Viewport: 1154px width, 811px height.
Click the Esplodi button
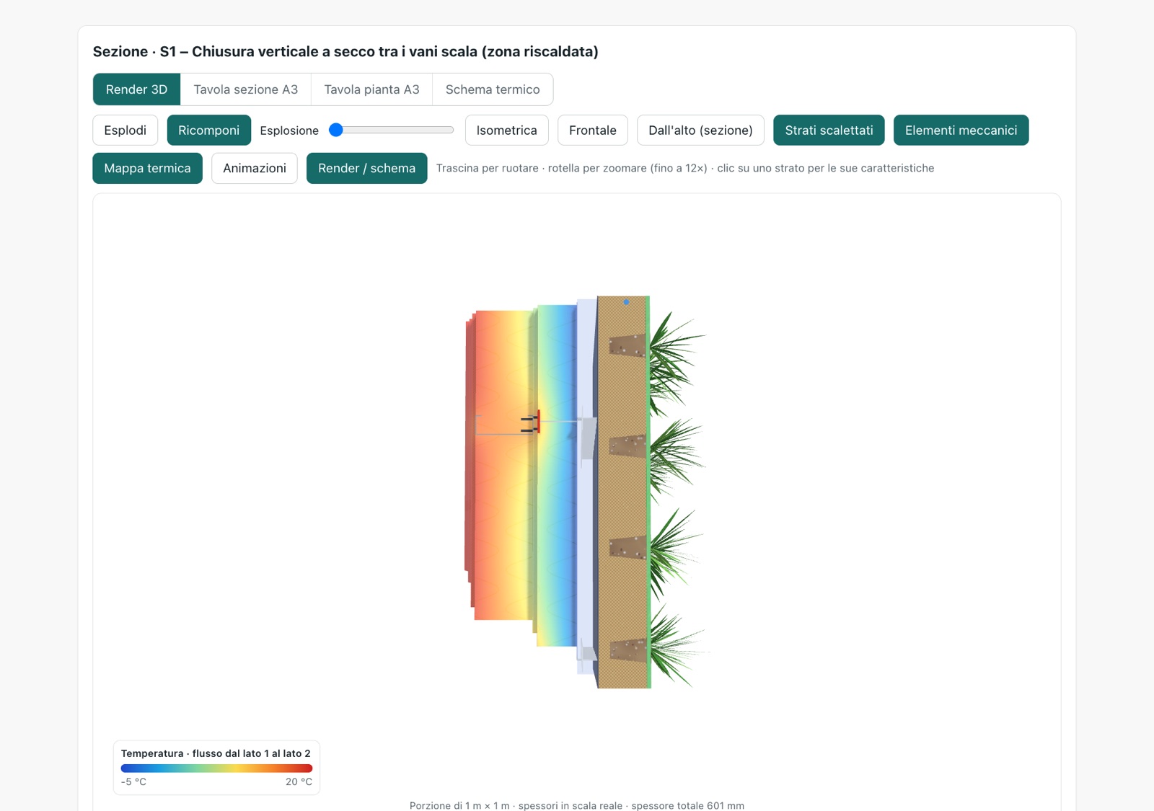pyautogui.click(x=125, y=130)
